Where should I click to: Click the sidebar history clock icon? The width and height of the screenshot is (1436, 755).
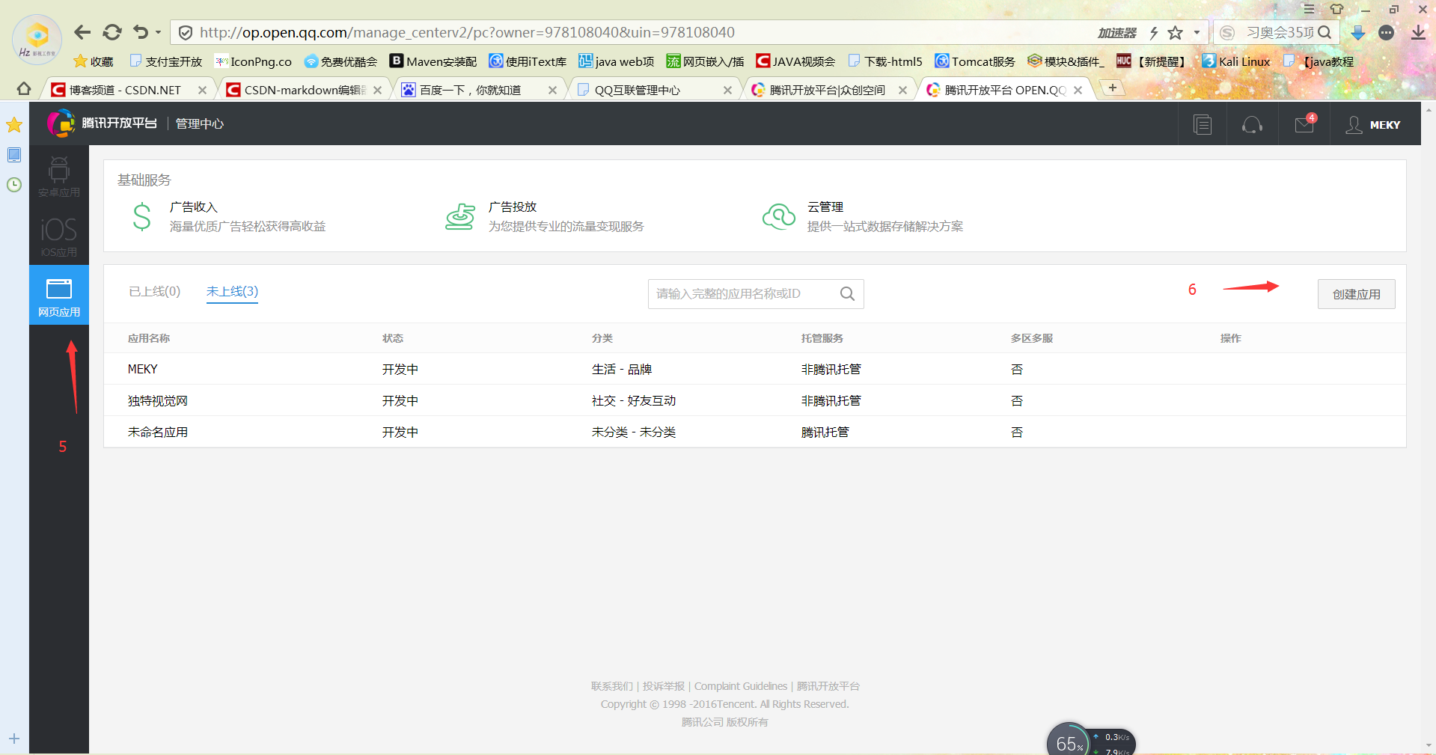[x=14, y=185]
